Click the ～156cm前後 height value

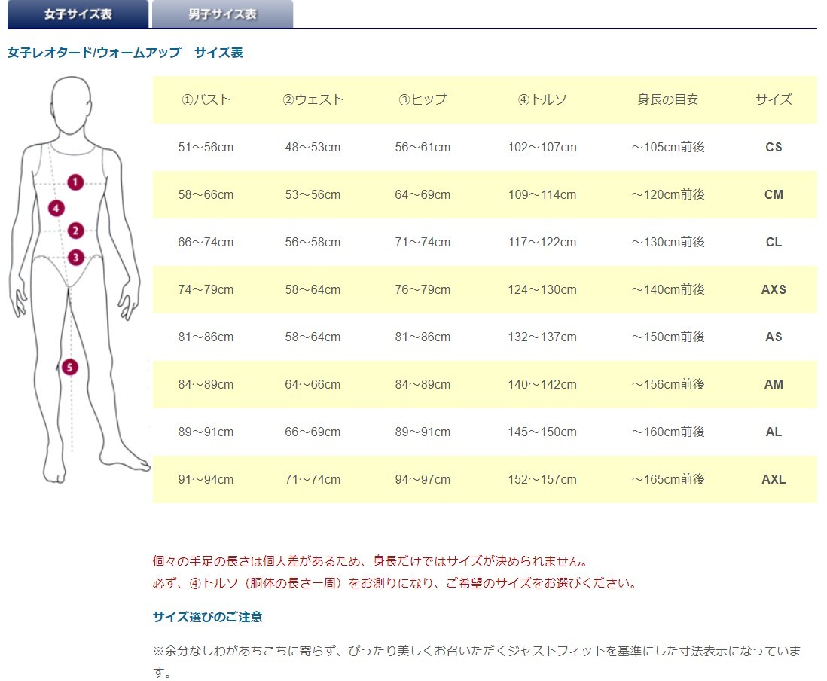(668, 384)
